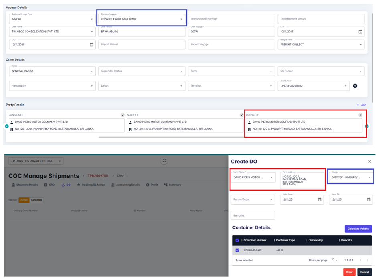
Task: Click the add icon beside Job Number
Action: tap(355, 86)
